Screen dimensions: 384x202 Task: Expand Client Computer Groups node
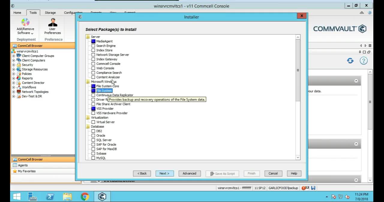(x=13, y=56)
